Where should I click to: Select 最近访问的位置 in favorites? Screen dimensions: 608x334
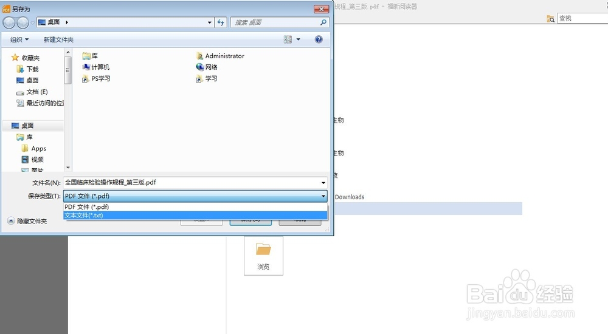coord(40,103)
